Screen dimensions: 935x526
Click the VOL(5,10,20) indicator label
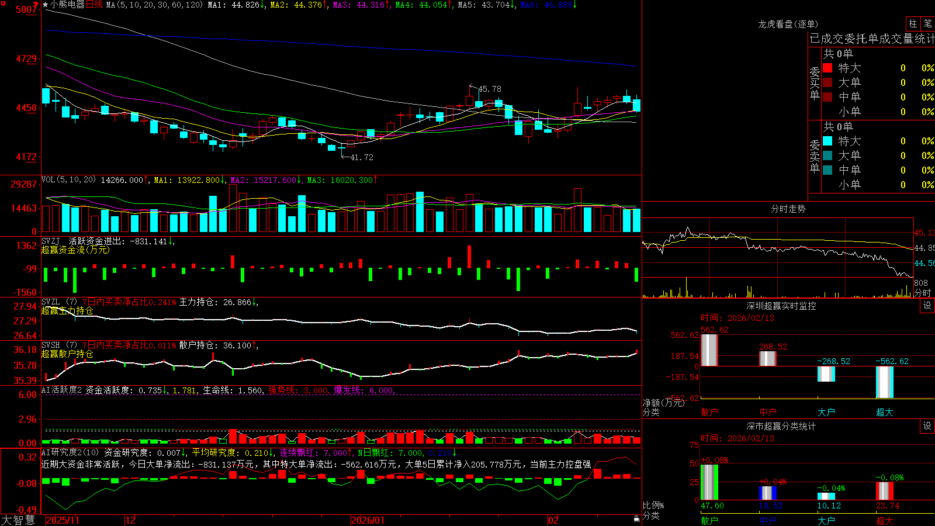(68, 180)
